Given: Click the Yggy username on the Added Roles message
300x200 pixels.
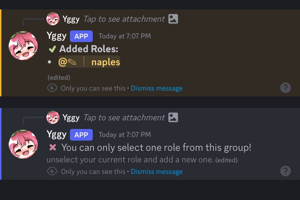Looking at the screenshot, I should [x=57, y=36].
